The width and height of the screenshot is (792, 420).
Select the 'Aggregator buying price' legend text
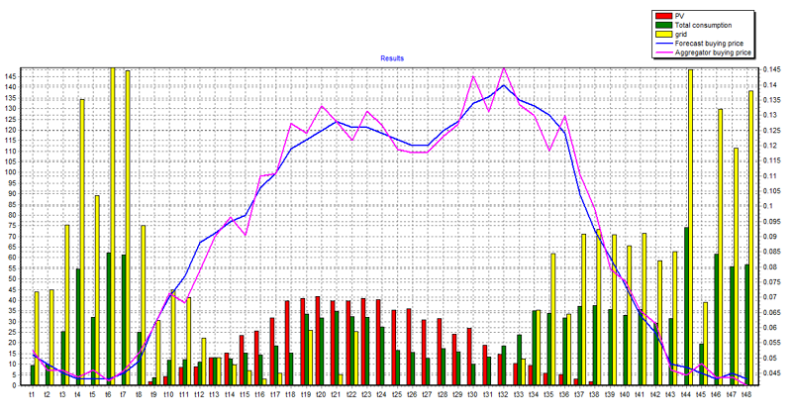[715, 52]
